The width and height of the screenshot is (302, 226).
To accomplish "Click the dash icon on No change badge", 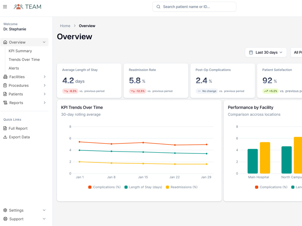I will click(199, 91).
